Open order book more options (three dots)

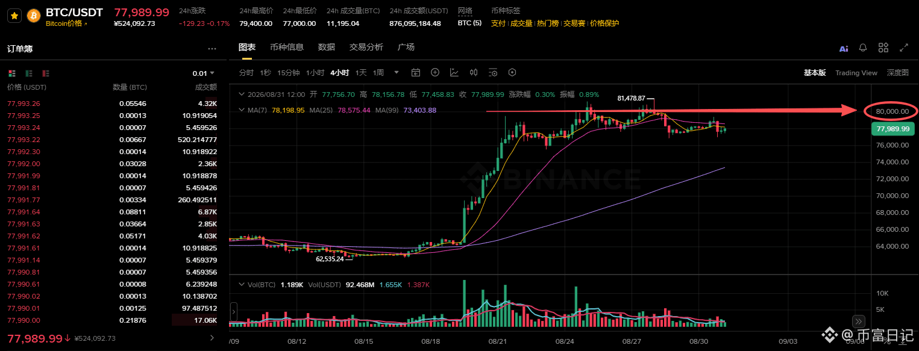point(212,49)
